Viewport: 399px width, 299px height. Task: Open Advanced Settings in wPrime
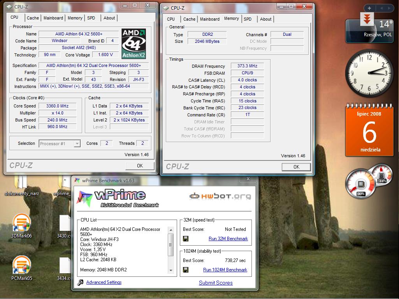[x=104, y=282]
